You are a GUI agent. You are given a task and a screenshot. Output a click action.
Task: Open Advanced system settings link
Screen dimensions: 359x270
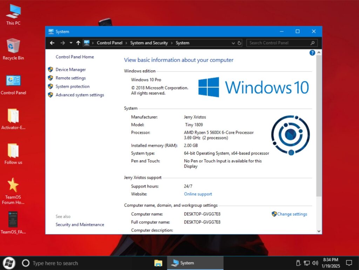80,95
